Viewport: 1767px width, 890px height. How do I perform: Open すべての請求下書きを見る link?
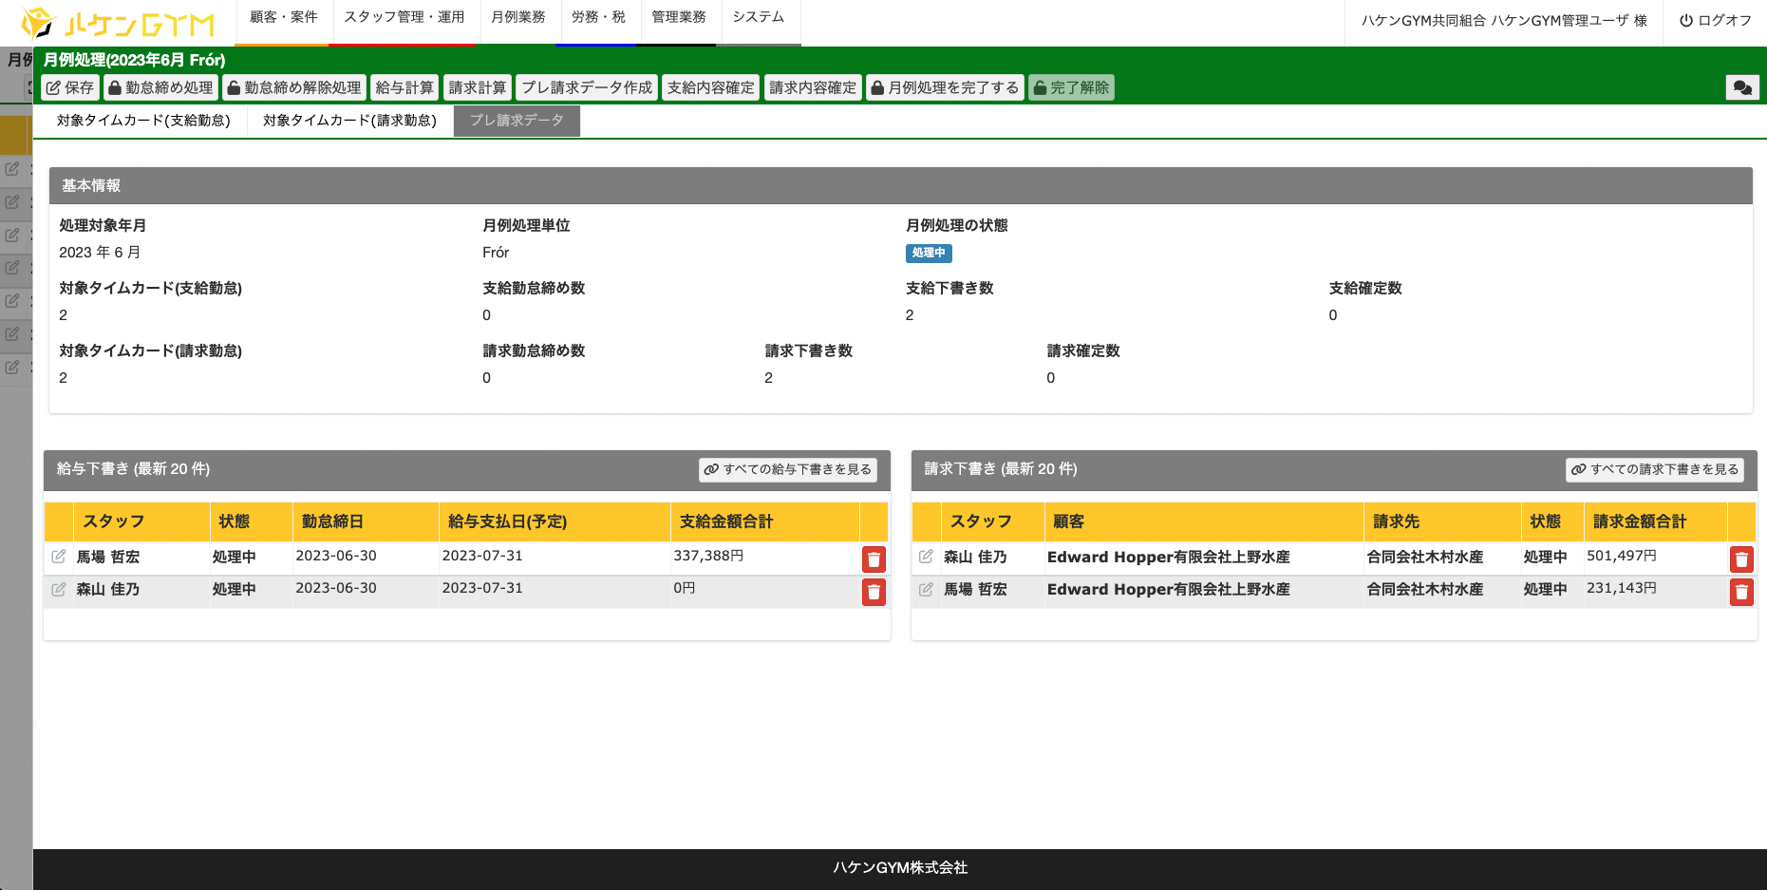[1655, 469]
